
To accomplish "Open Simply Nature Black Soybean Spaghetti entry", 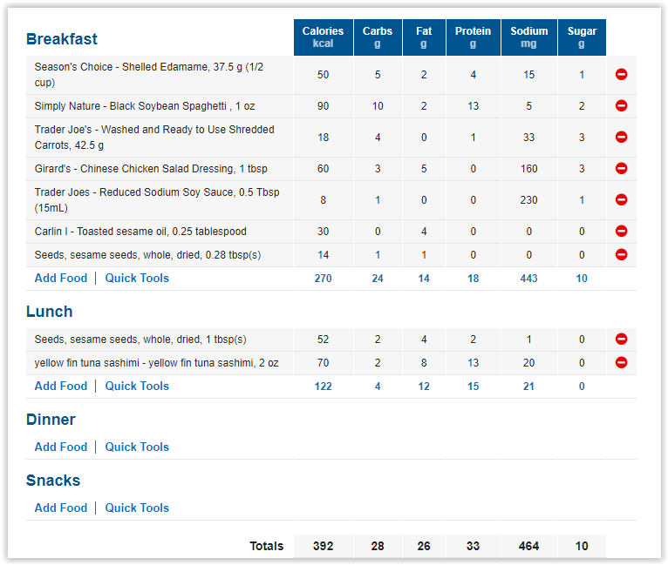I will [145, 106].
